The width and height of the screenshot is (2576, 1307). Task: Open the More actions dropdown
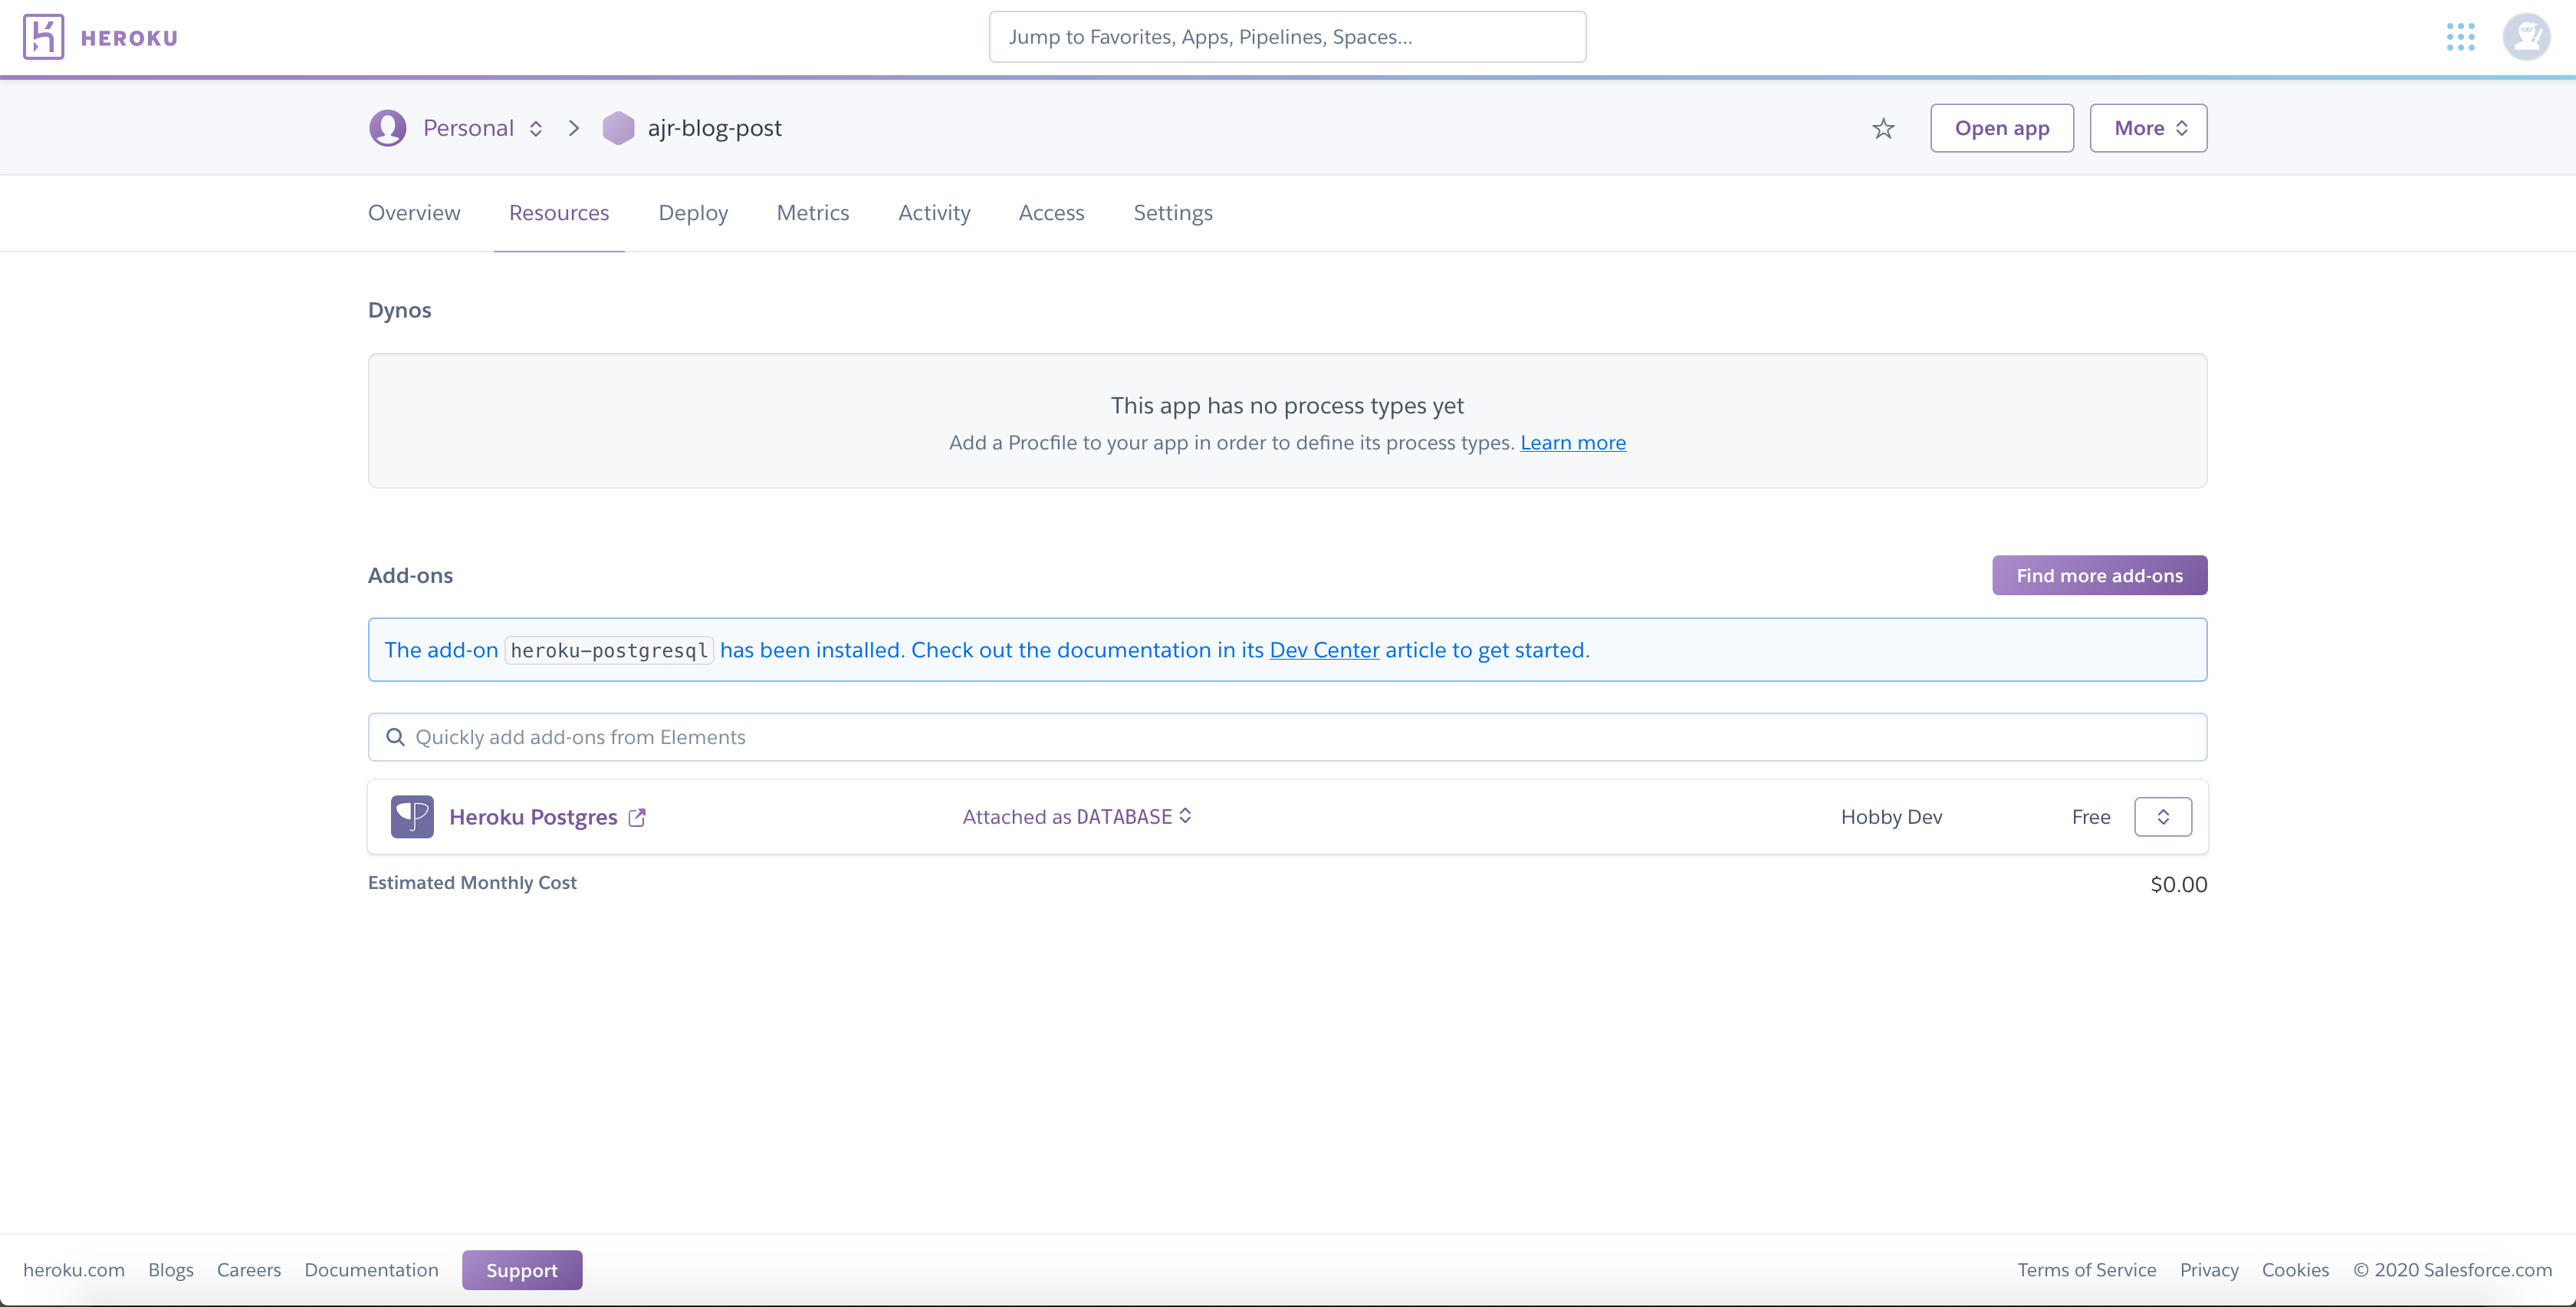2147,127
